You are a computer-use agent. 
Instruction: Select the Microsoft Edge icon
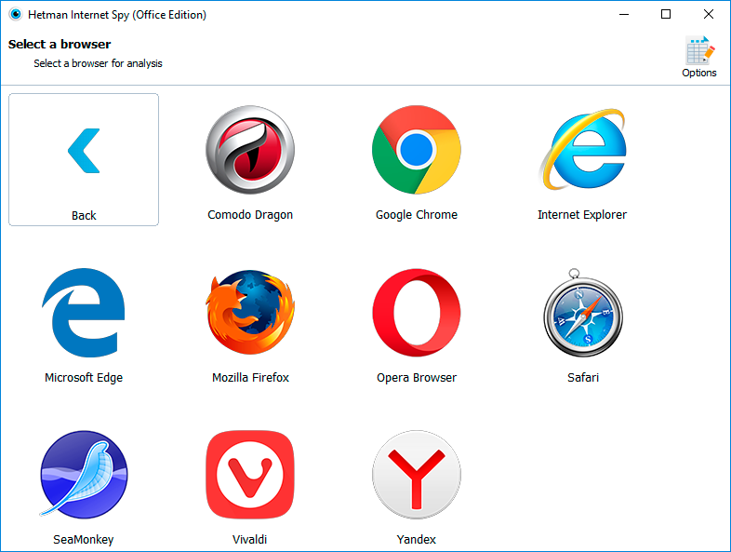pos(84,312)
